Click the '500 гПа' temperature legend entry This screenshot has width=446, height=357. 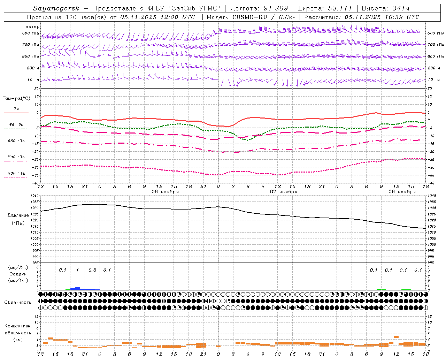tap(16, 173)
